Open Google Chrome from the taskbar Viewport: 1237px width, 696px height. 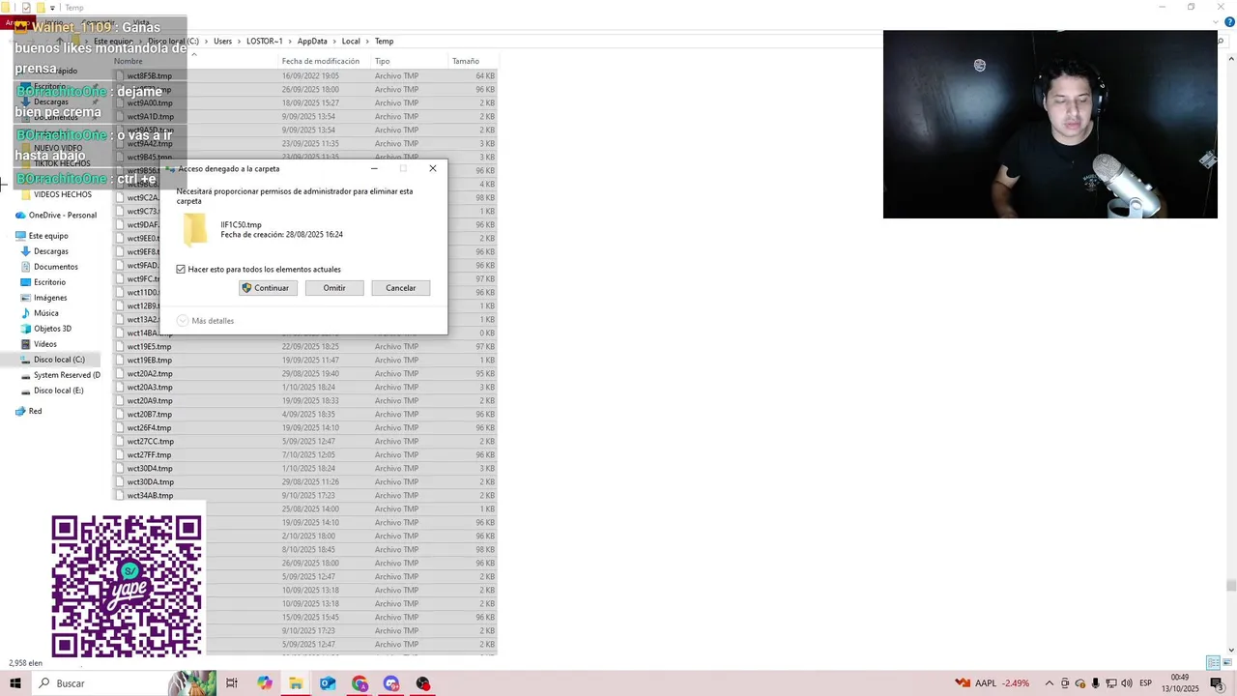coord(360,683)
